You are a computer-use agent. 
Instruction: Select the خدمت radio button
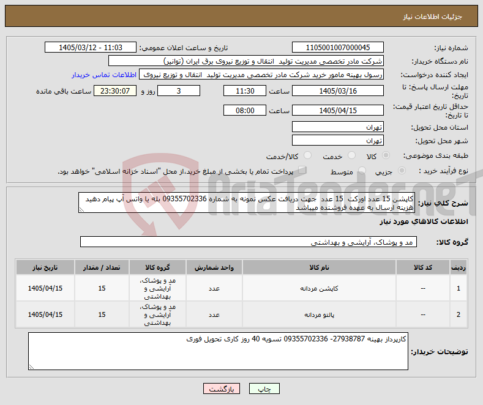pyautogui.click(x=351, y=155)
